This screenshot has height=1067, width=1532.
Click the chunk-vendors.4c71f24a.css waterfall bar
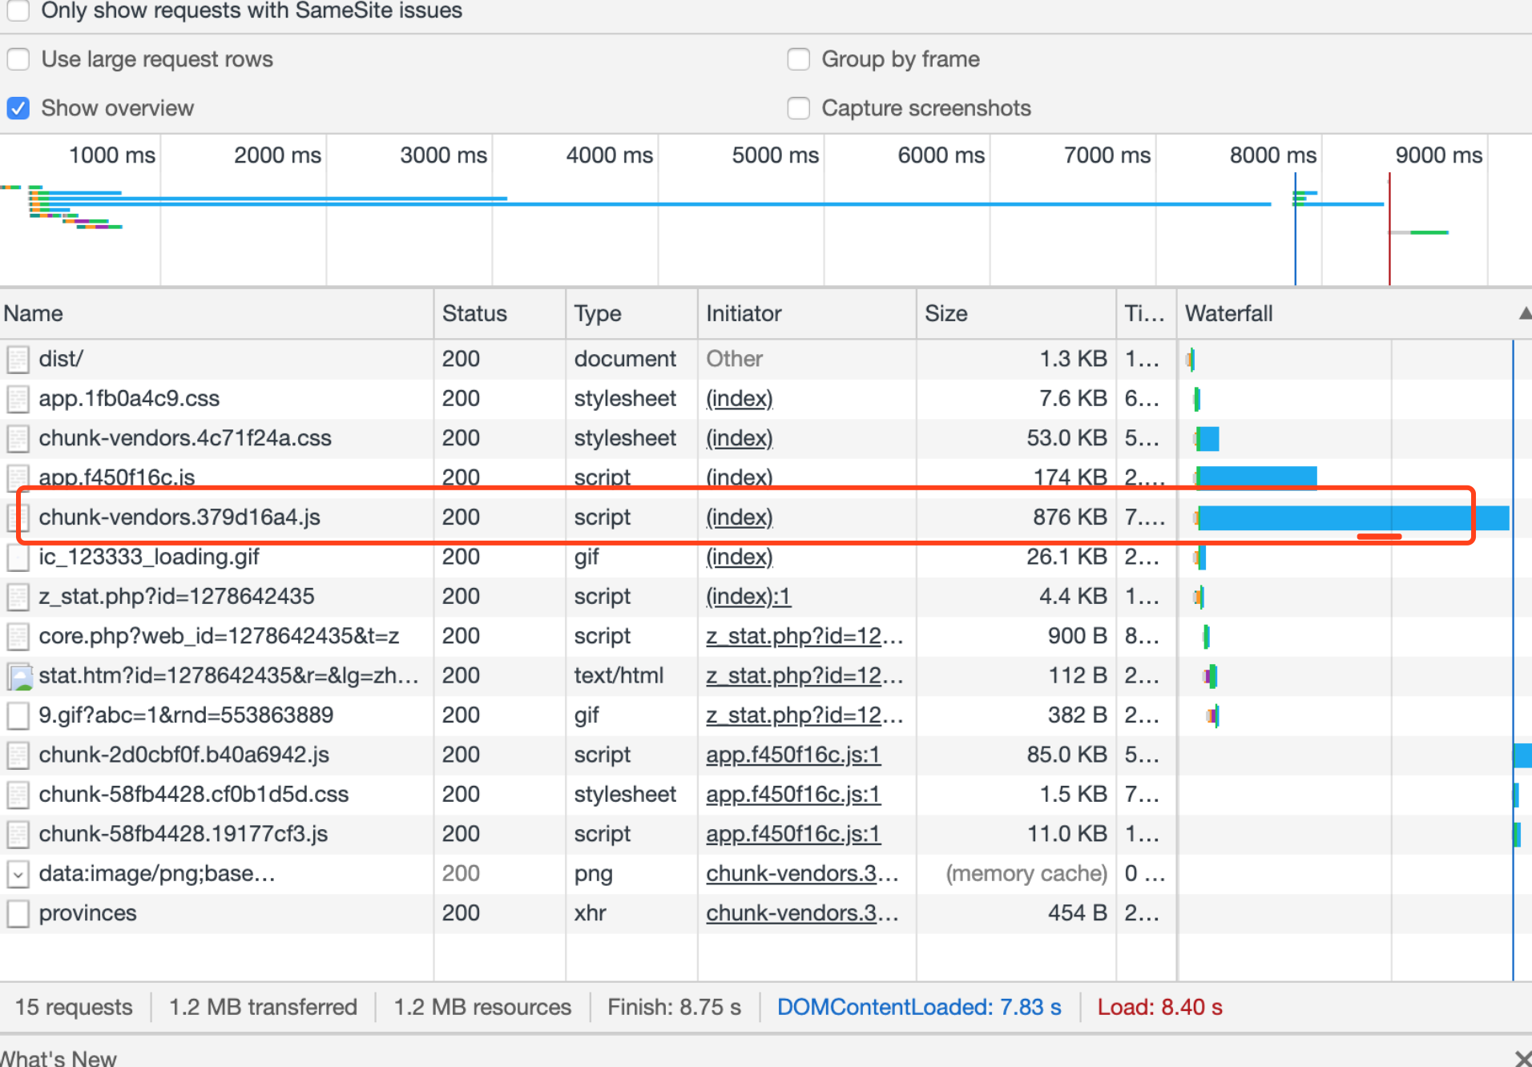point(1207,438)
